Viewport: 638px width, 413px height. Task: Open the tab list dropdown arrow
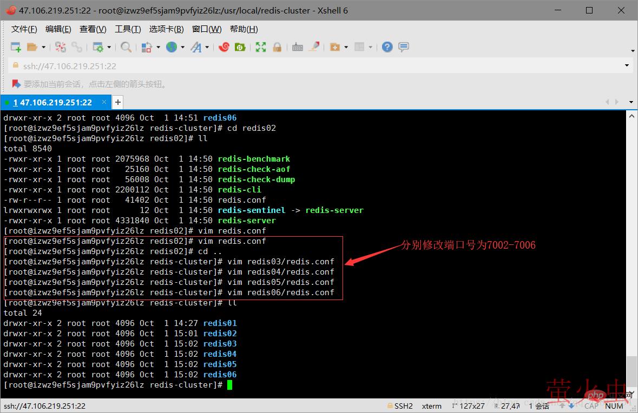coord(631,102)
